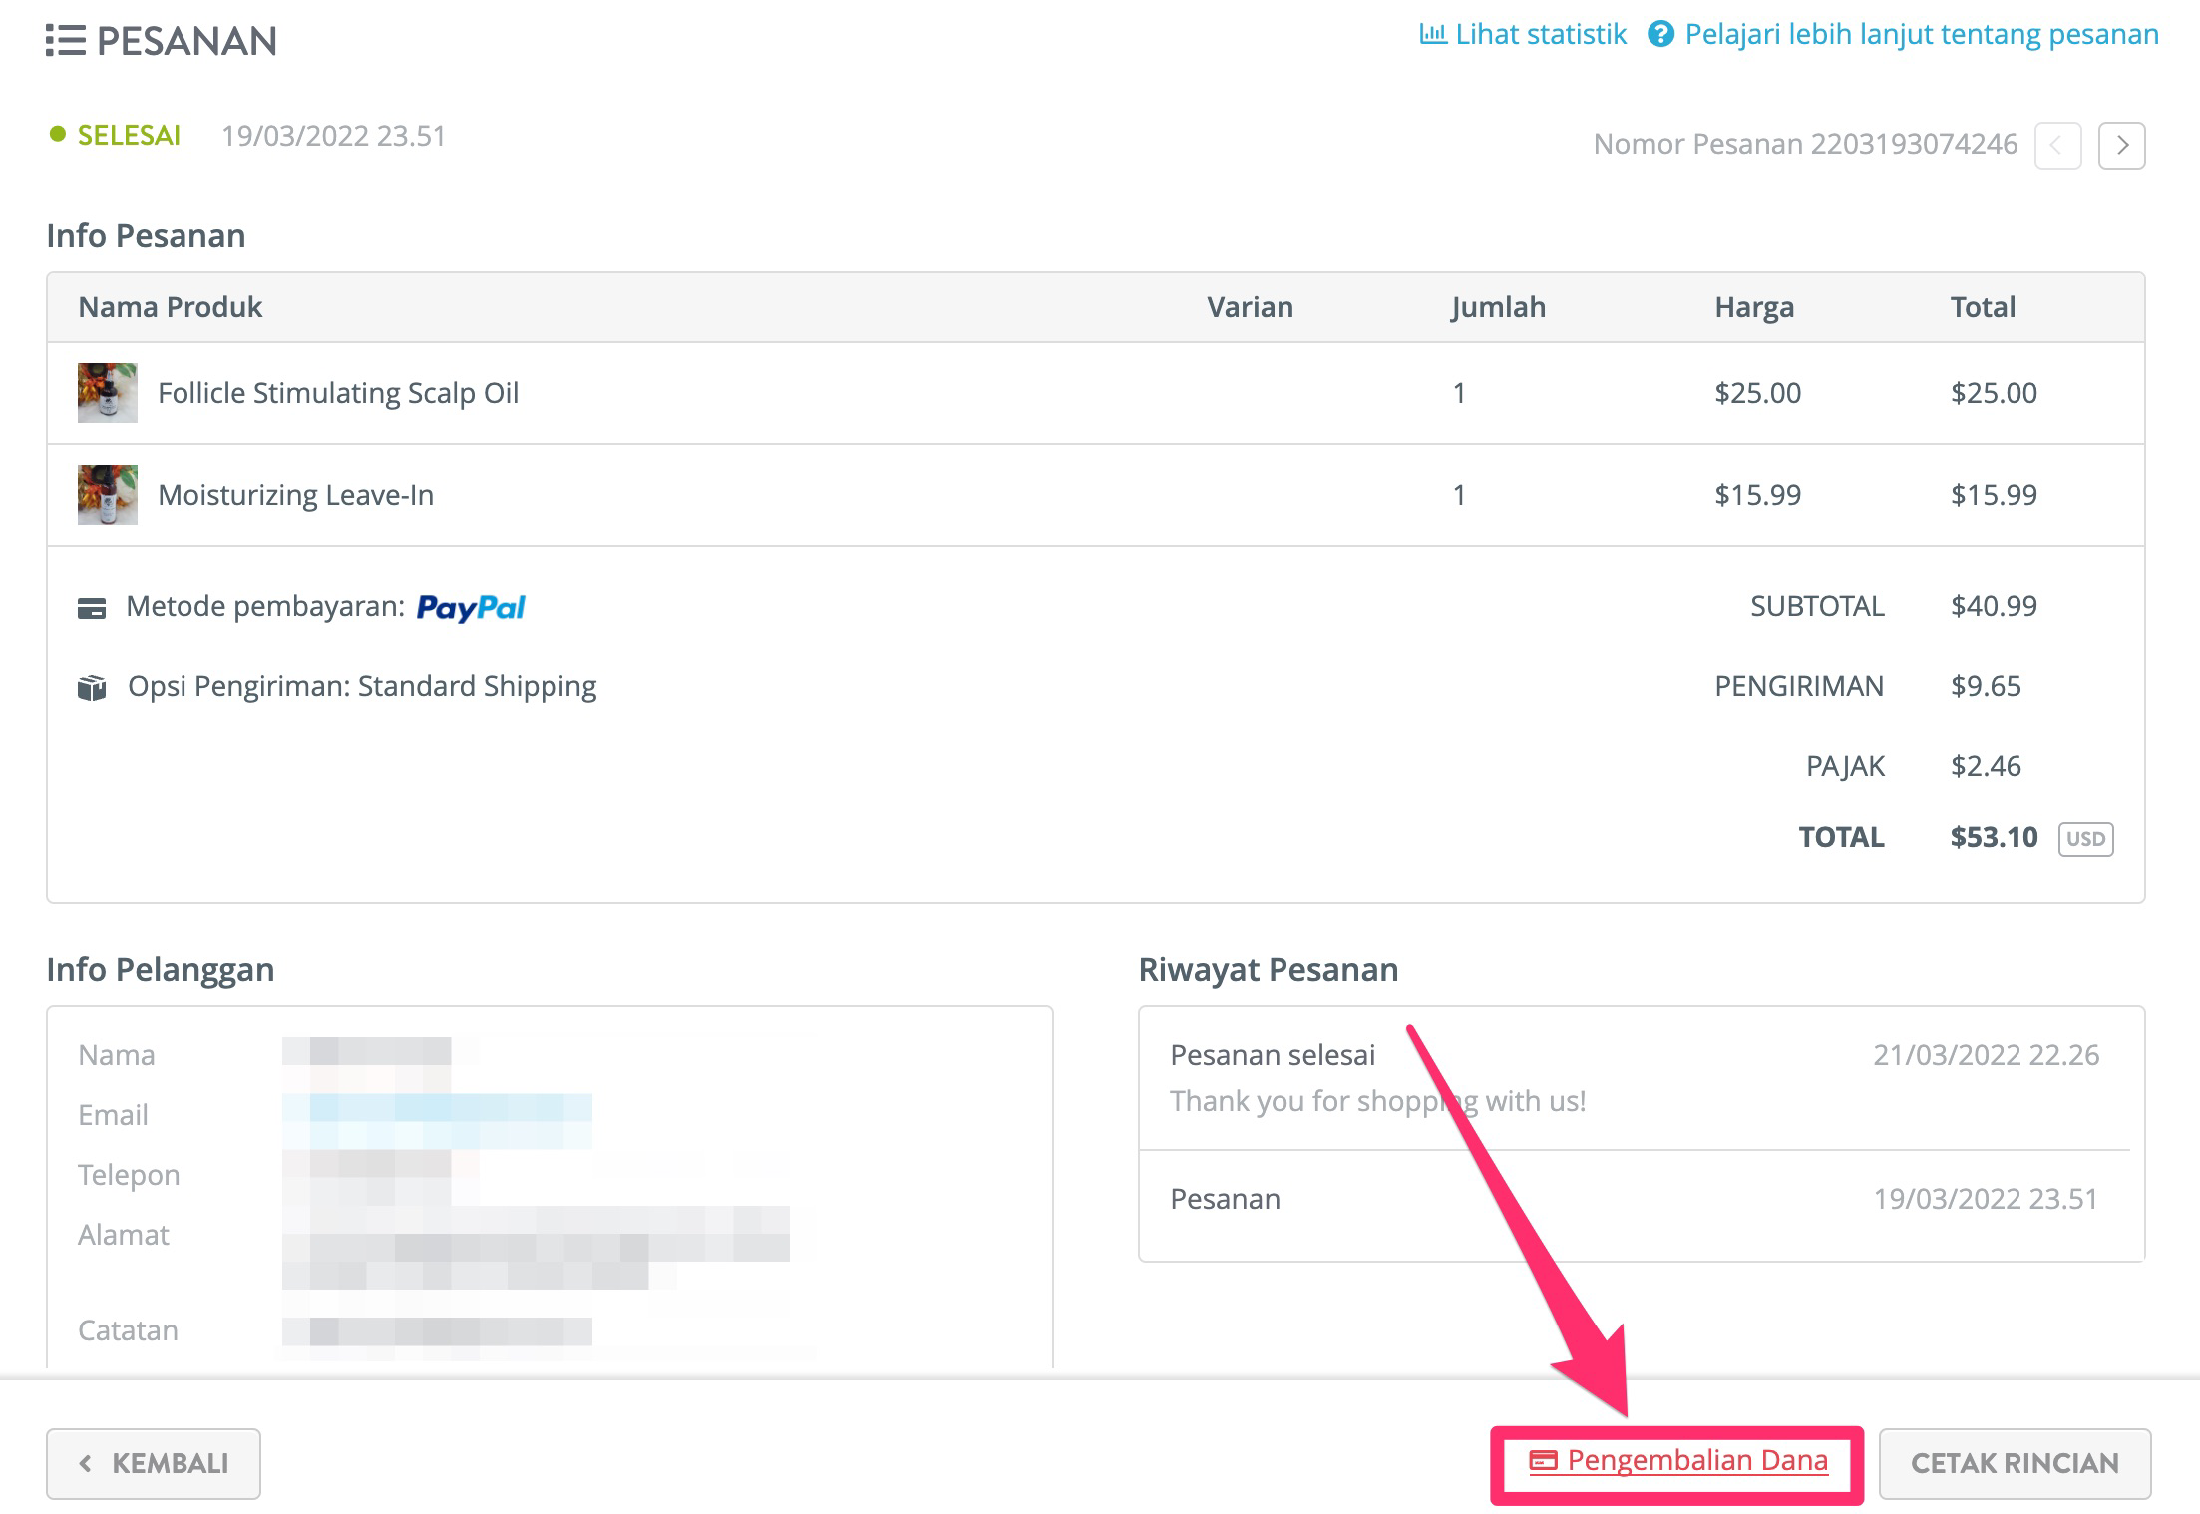Go to previous order with left chevron

tap(2057, 146)
